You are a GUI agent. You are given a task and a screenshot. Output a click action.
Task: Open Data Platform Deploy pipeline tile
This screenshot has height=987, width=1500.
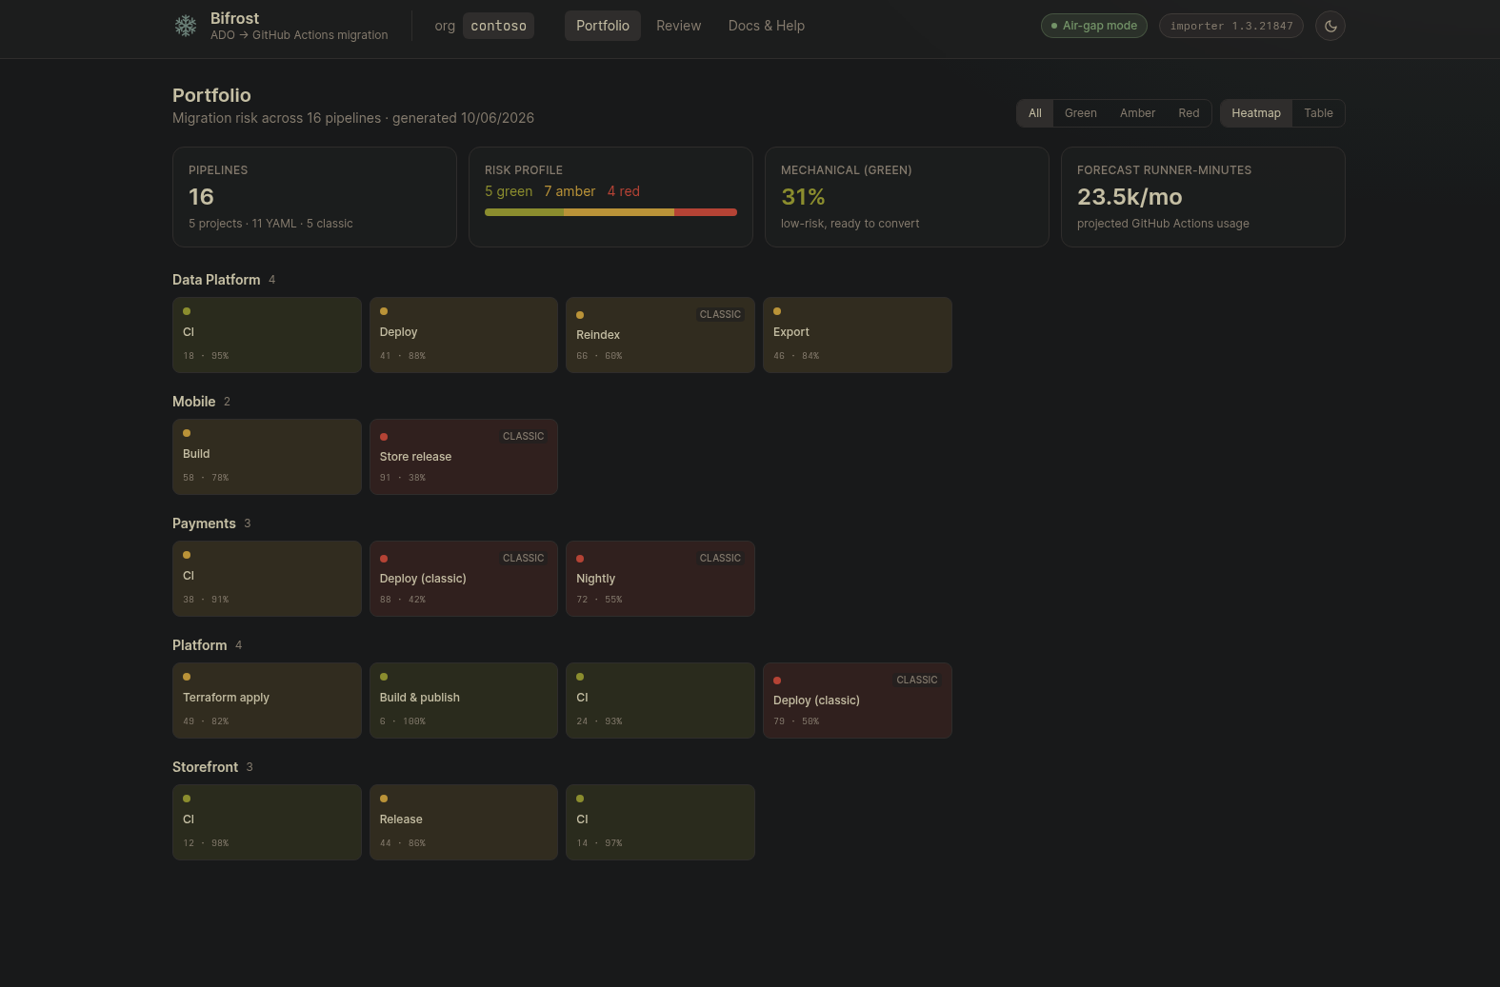pyautogui.click(x=464, y=335)
